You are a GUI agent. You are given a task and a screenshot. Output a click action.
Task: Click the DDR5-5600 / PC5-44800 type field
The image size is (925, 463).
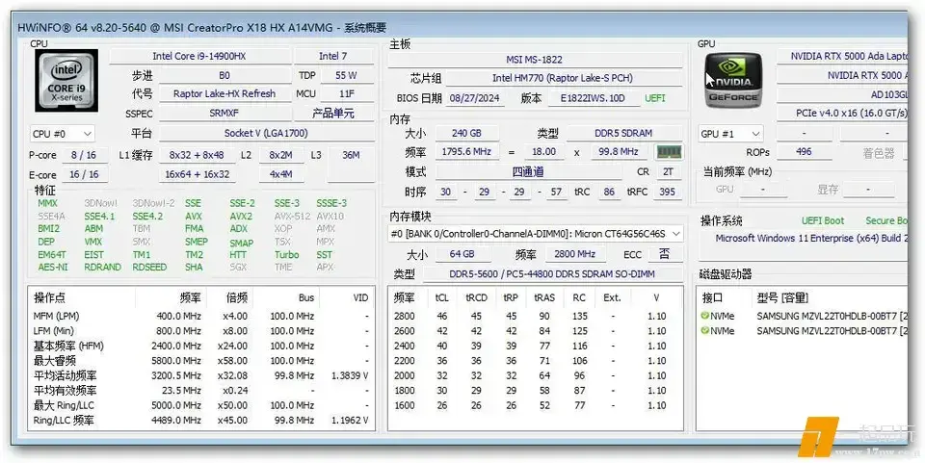(552, 273)
